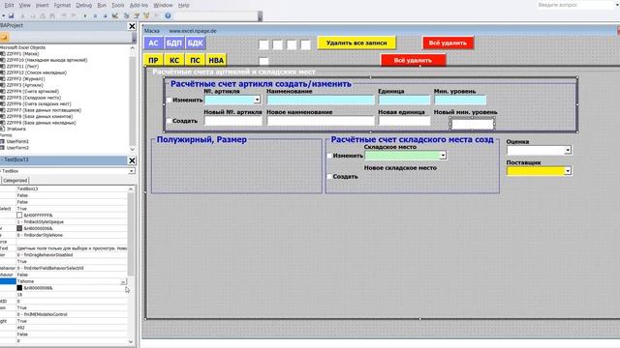Click the Copy icon in the toolbar

point(32,15)
